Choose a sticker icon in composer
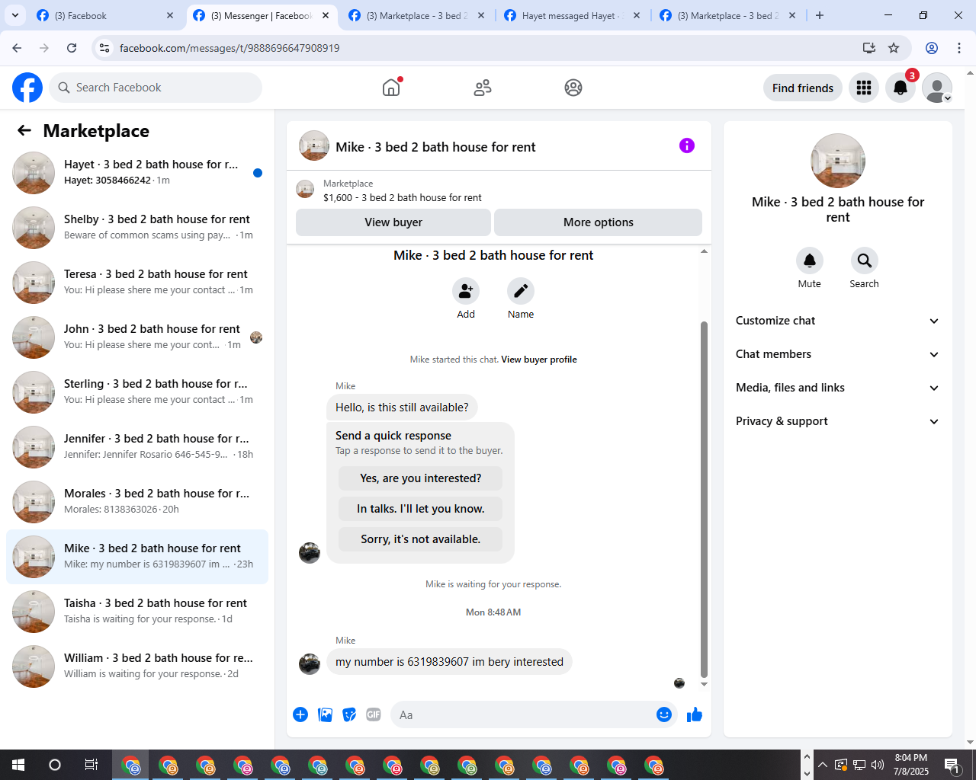This screenshot has height=780, width=976. [x=349, y=714]
